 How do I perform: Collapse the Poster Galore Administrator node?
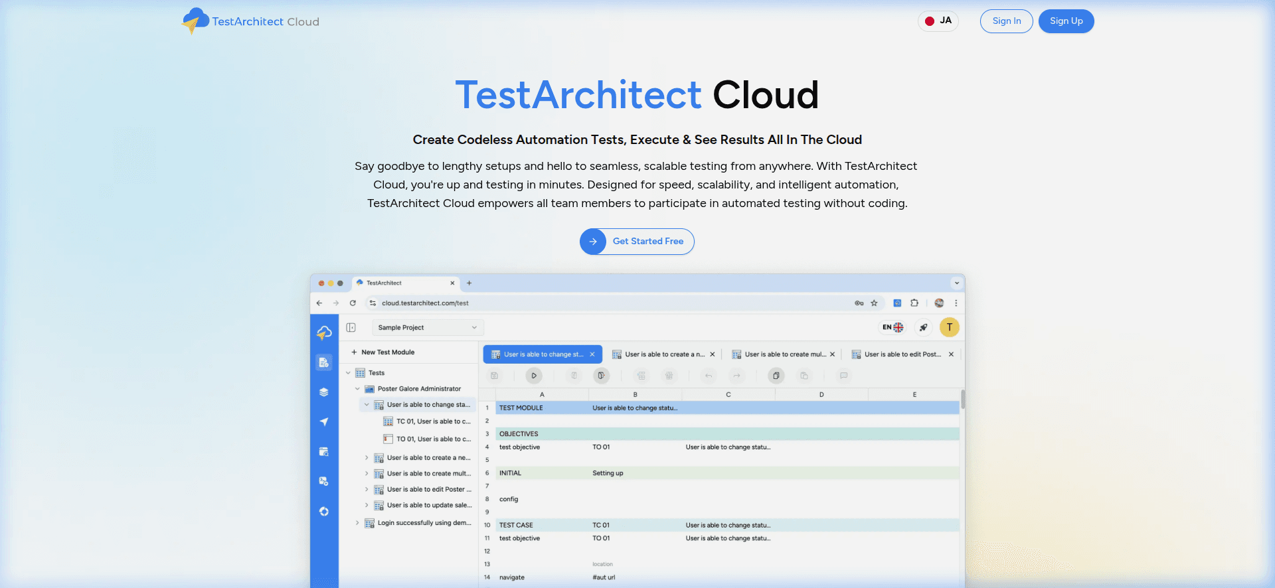(357, 389)
